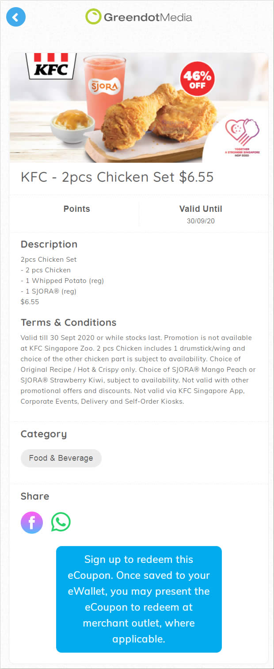Select the Valid Until column
The image size is (274, 669).
click(201, 214)
